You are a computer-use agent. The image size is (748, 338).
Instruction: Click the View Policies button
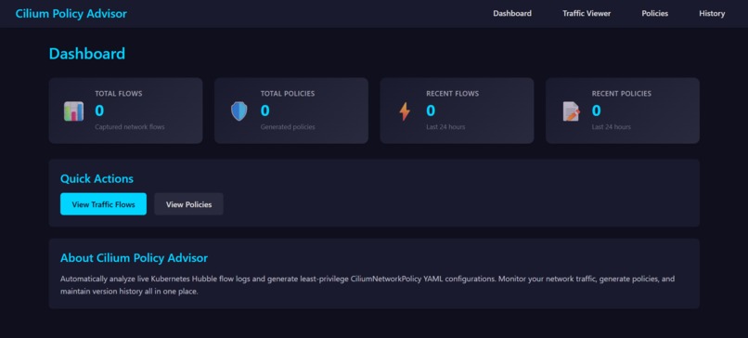[189, 204]
